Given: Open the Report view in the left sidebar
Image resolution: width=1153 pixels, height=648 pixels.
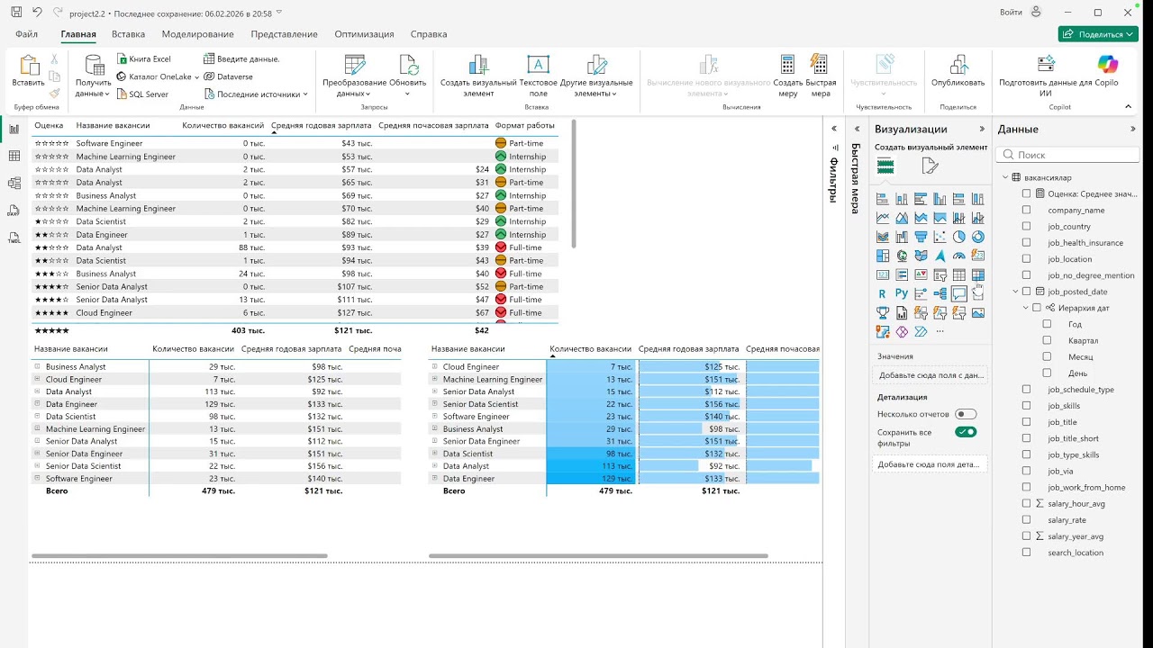Looking at the screenshot, I should click(14, 129).
